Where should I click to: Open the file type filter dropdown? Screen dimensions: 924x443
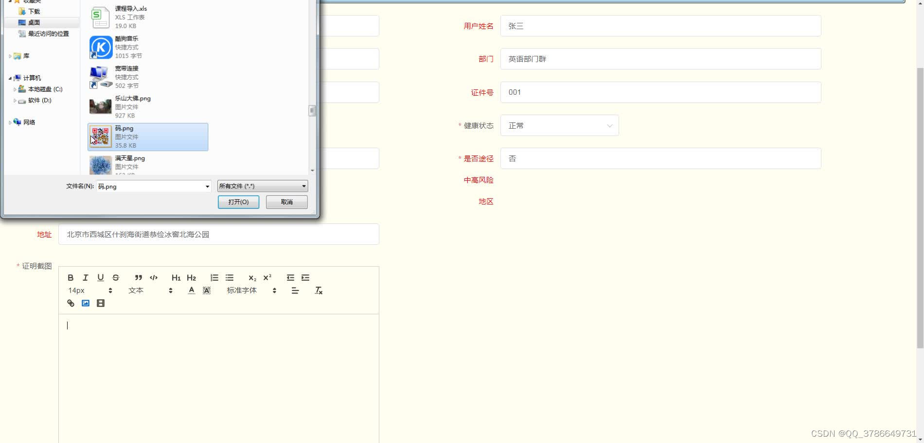(x=262, y=186)
